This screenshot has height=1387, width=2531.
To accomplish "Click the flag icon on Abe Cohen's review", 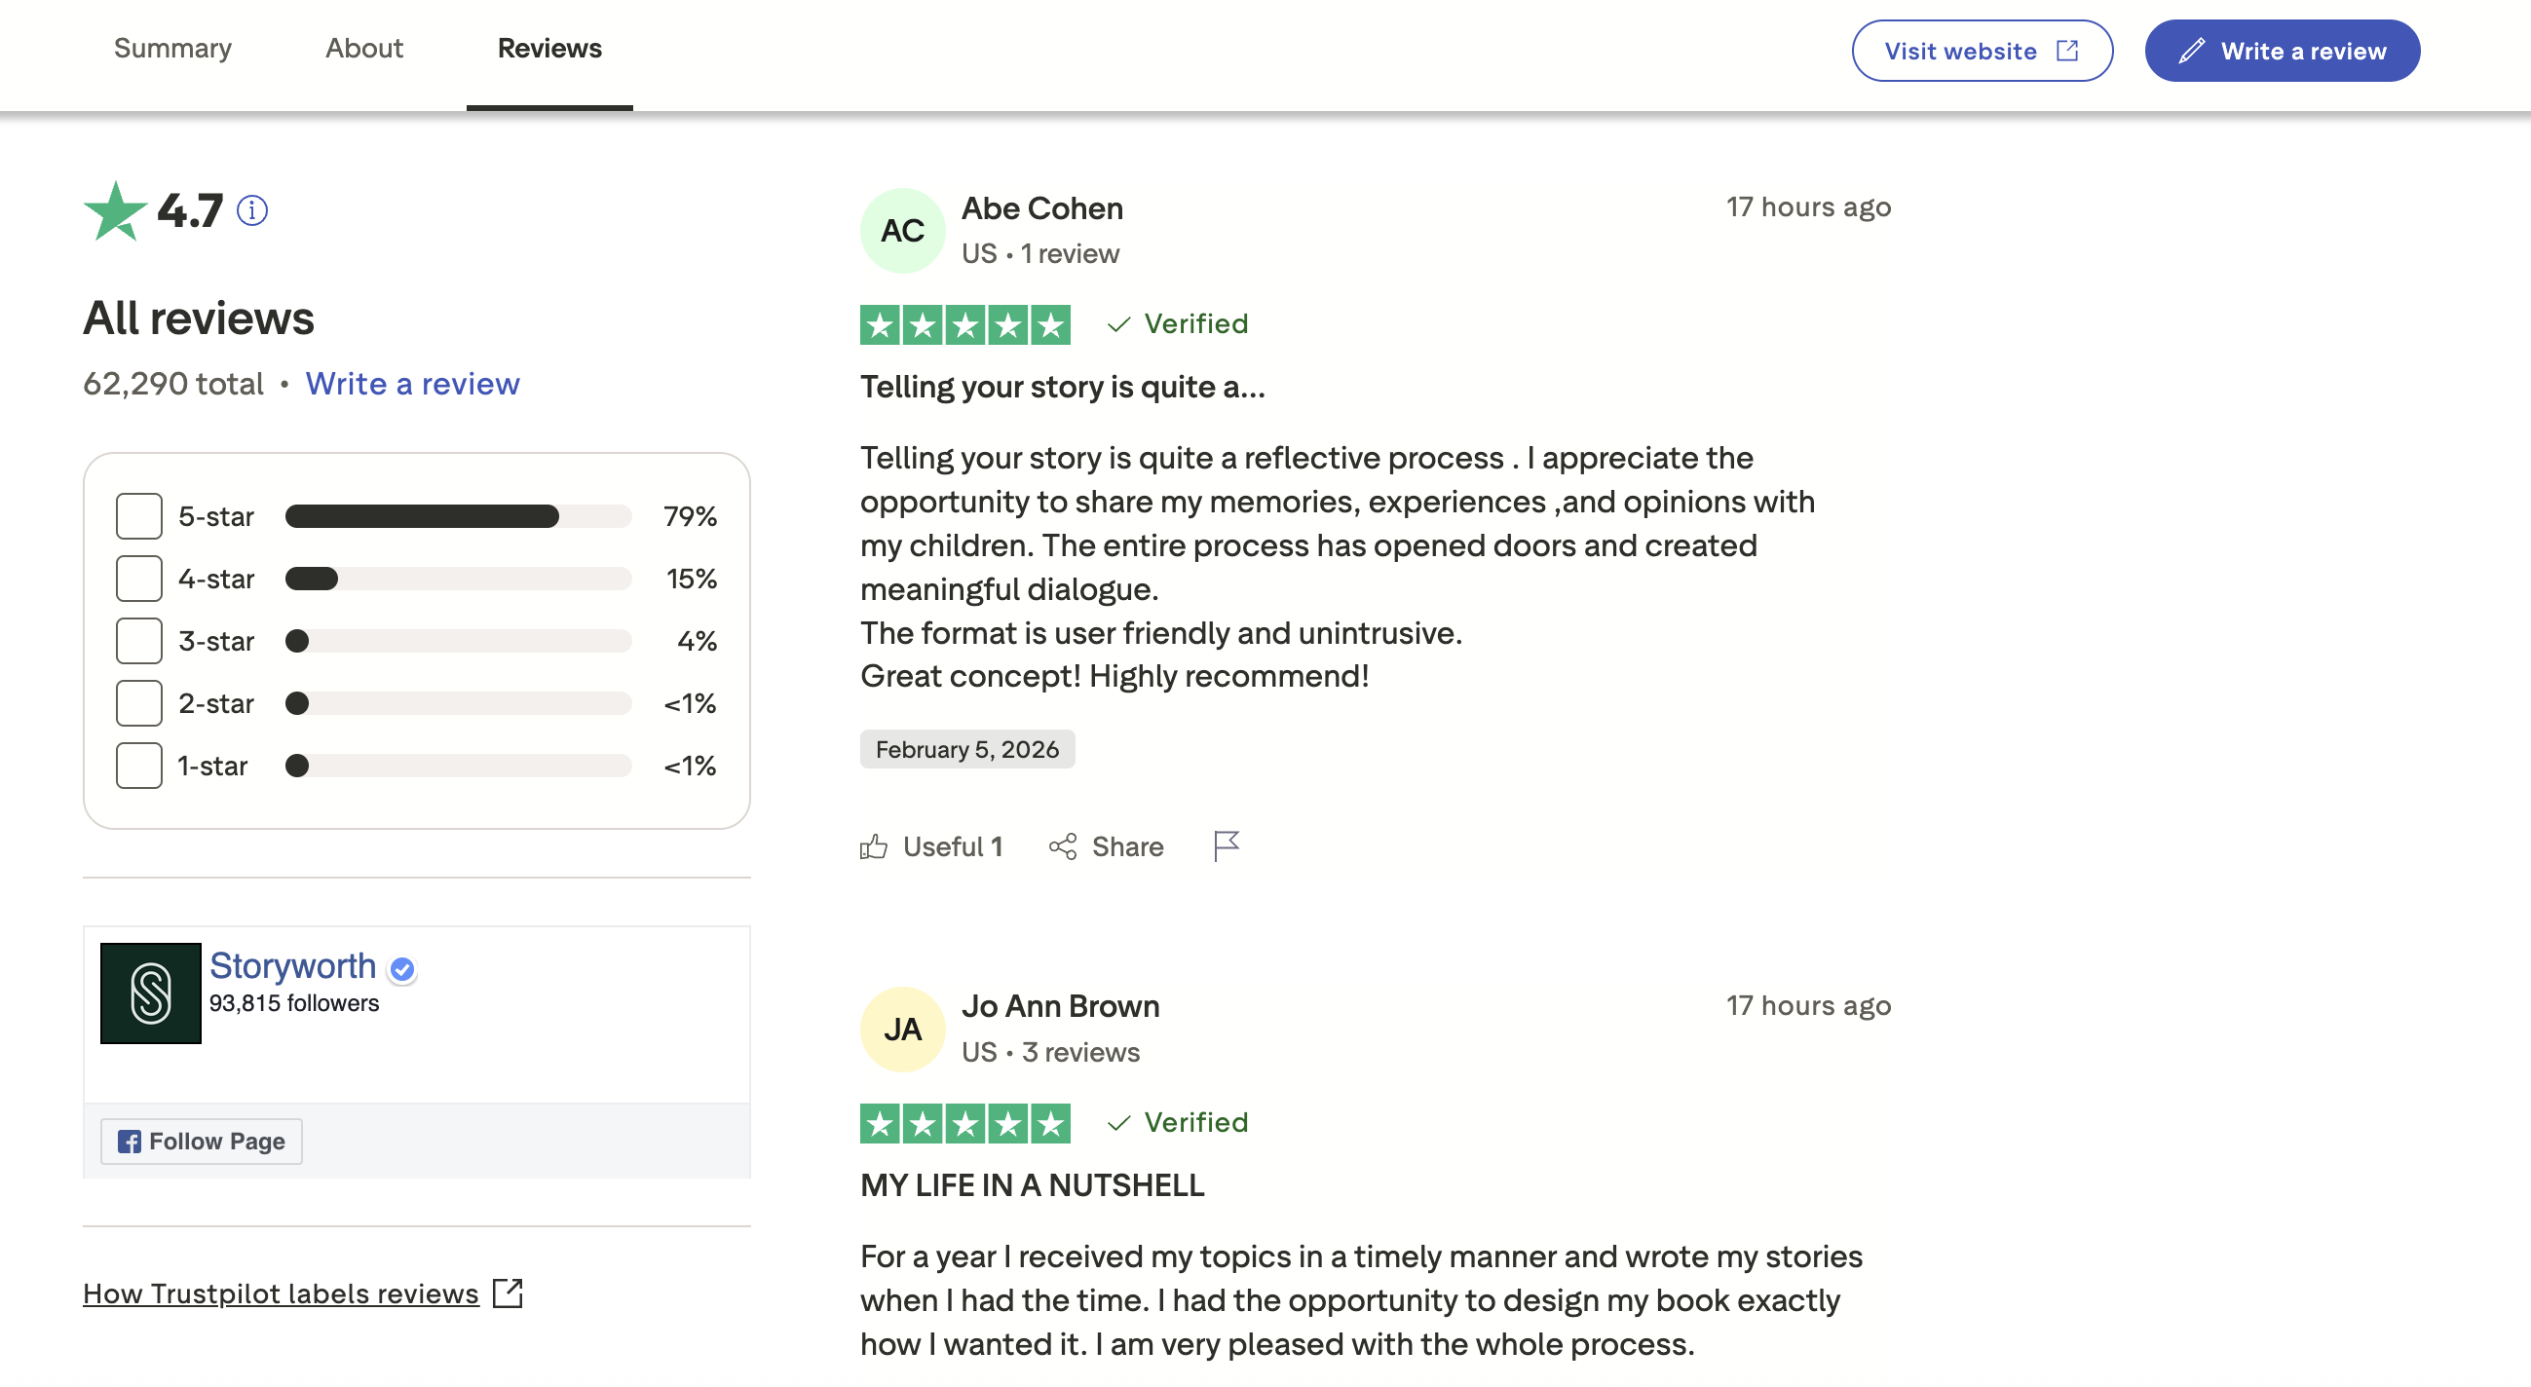I will (x=1227, y=845).
